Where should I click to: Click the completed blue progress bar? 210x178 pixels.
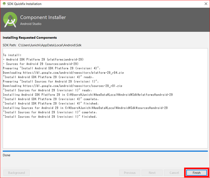pyautogui.click(x=105, y=151)
